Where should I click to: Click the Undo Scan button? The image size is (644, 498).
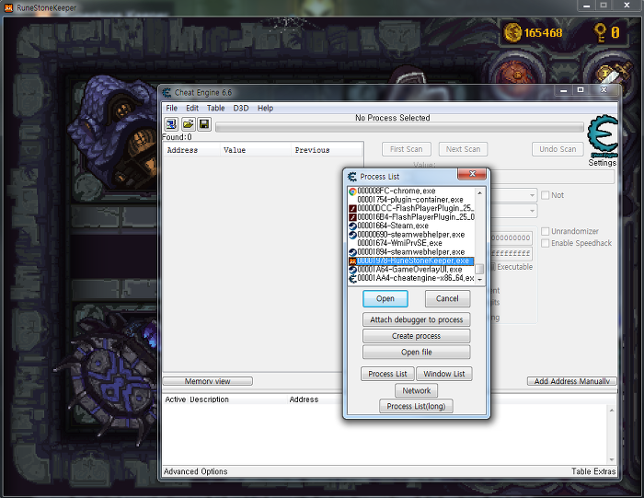[558, 149]
